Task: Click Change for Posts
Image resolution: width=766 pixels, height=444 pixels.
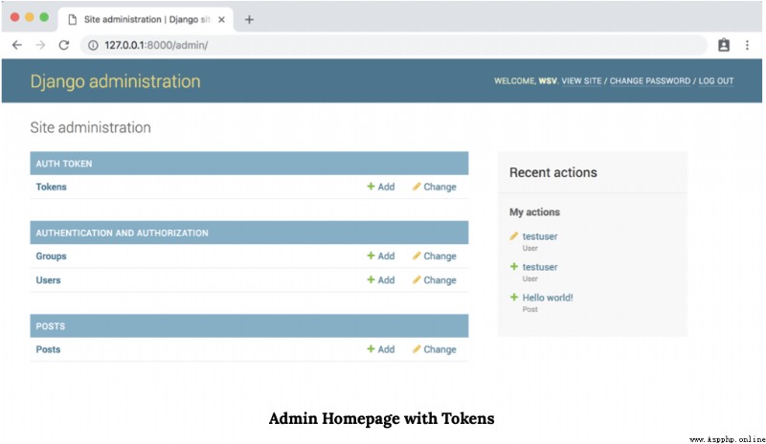Action: (x=435, y=349)
